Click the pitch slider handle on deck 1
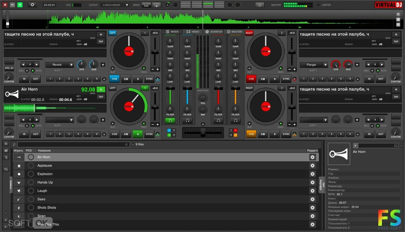405x232 pixels. [x=155, y=52]
